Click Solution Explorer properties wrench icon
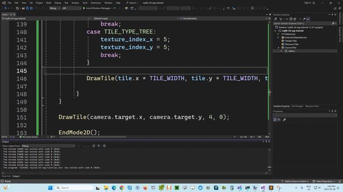The width and height of the screenshot is (343, 192). point(304,19)
